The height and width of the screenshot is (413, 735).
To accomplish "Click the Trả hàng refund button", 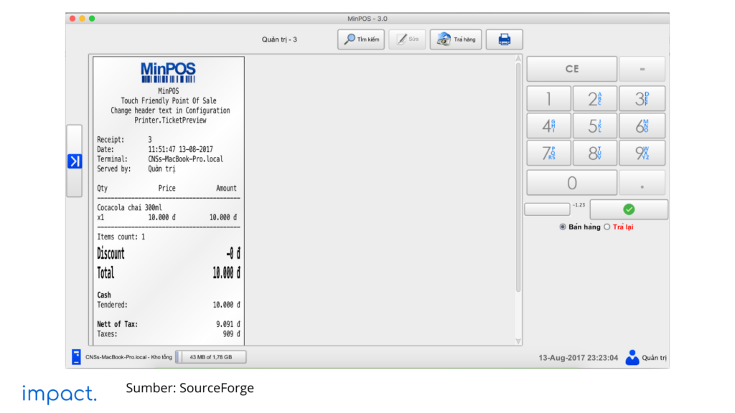I will tap(456, 39).
